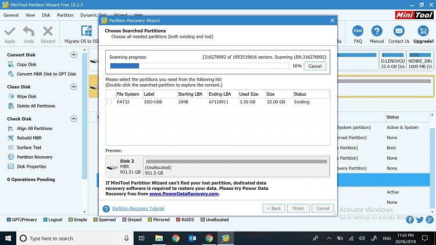Close the Partition Recovery Wizard dialog

pos(333,20)
